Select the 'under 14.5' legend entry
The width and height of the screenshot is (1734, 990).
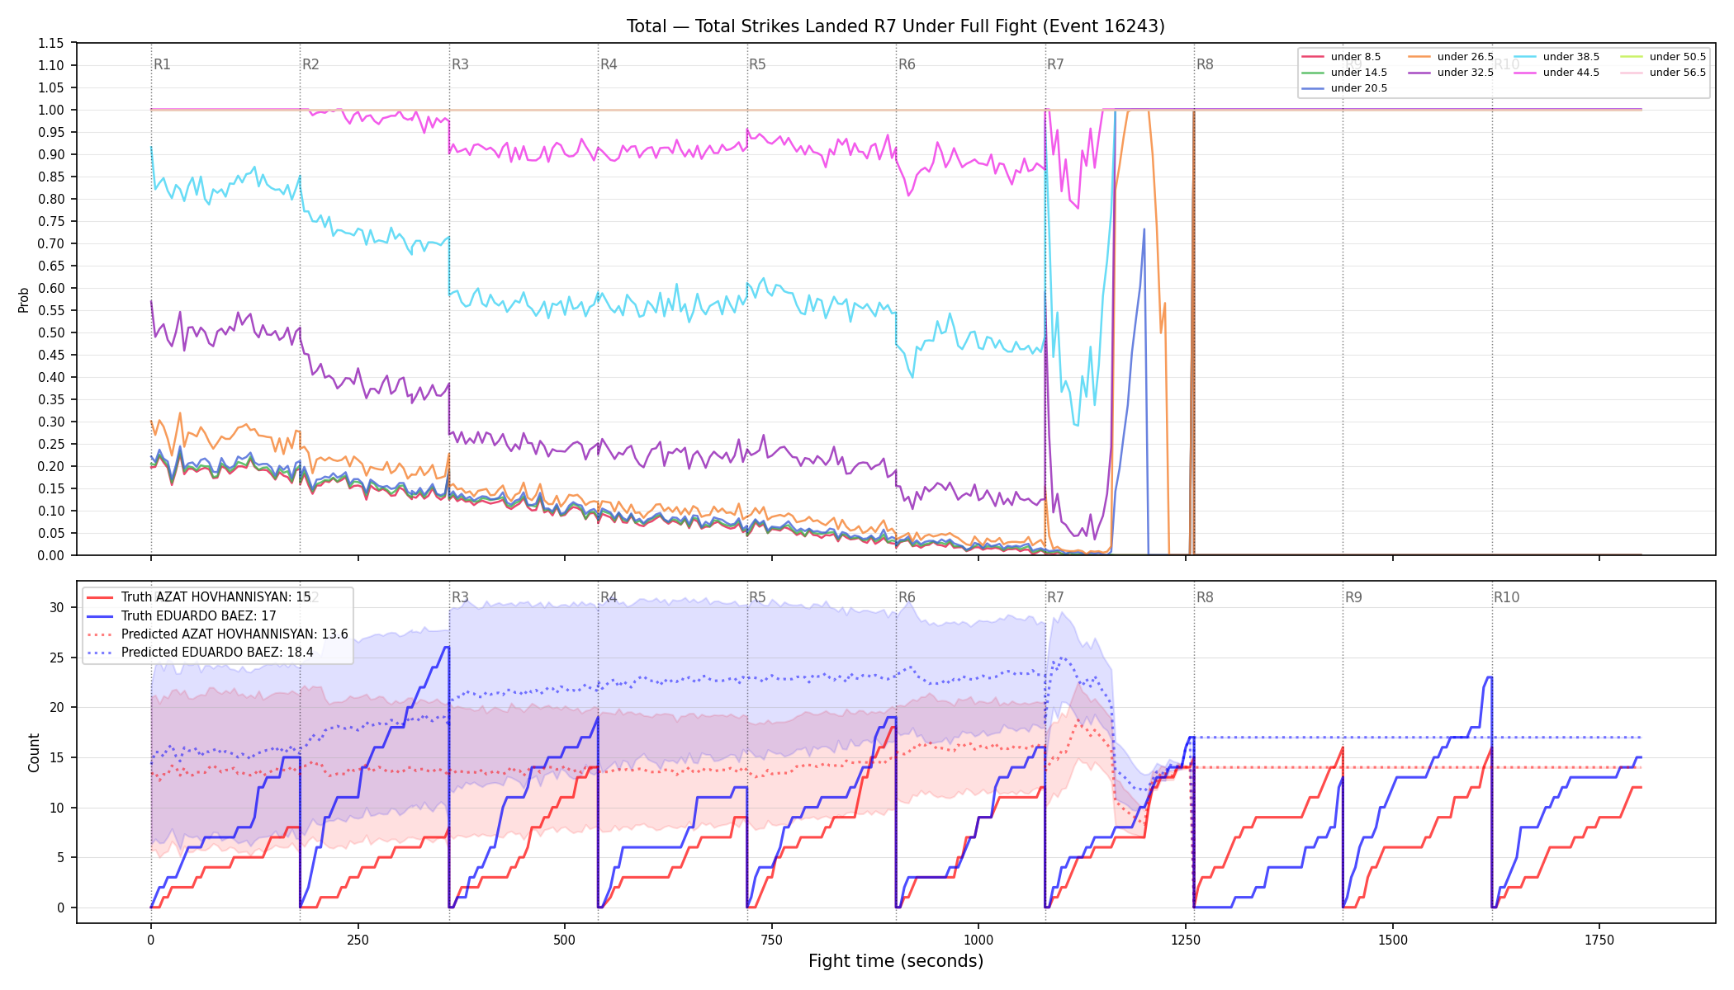pos(1344,73)
